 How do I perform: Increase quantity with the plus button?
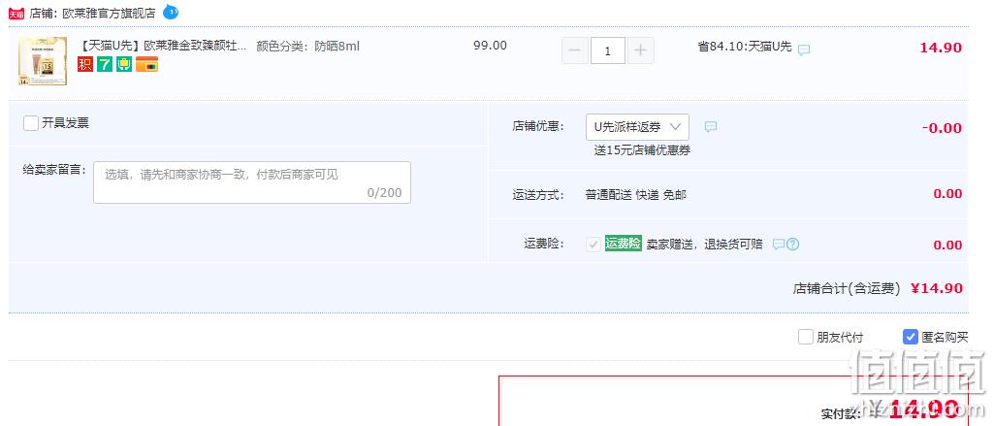click(640, 50)
